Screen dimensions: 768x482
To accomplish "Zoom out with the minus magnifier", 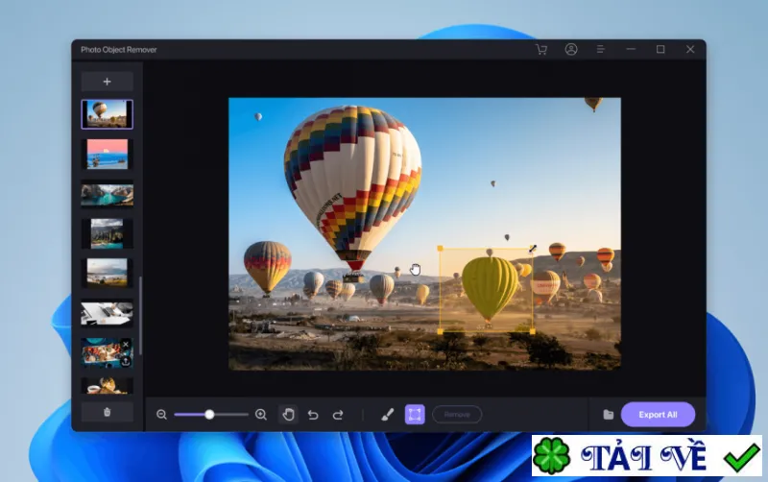I will pyautogui.click(x=161, y=415).
